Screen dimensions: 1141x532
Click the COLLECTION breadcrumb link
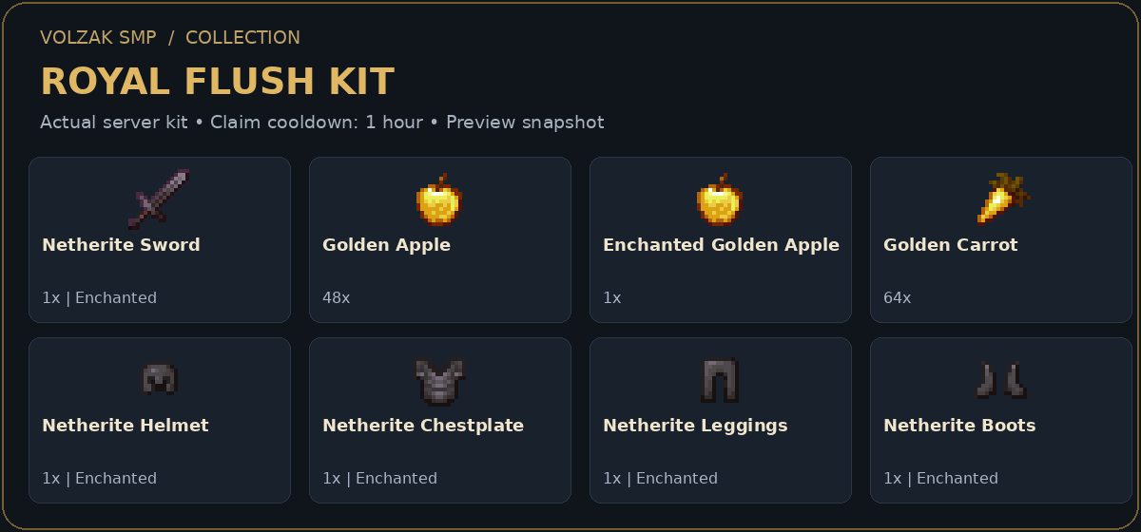(x=242, y=38)
